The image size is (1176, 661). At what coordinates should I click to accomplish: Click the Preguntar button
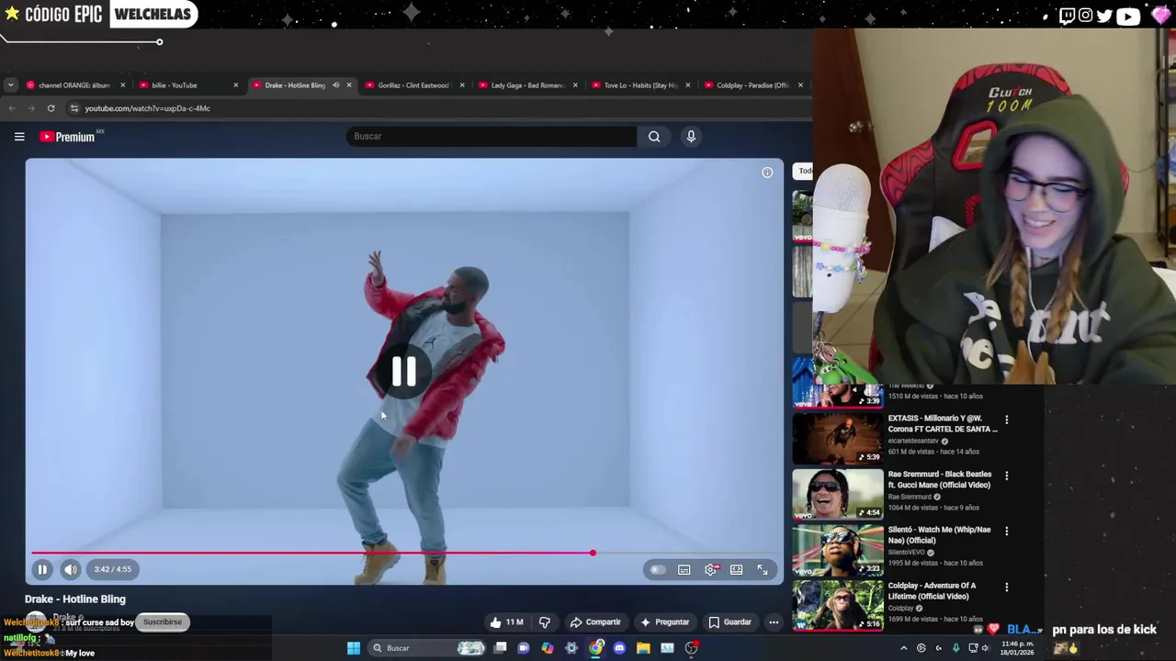664,622
